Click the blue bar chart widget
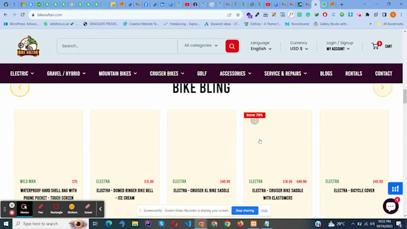 tap(395, 188)
